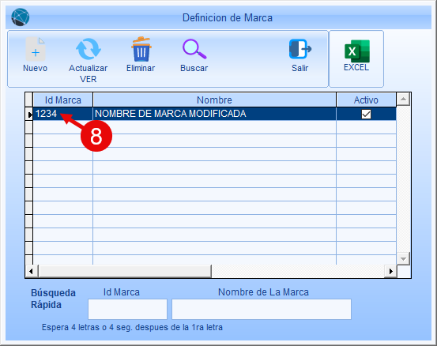Click the grid's vertical scroll up arrow

(403, 100)
